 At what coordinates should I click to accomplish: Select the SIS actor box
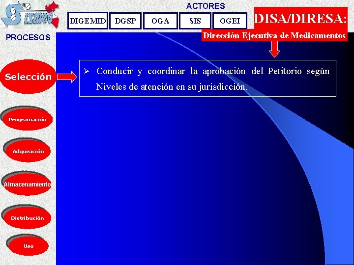[x=195, y=21]
